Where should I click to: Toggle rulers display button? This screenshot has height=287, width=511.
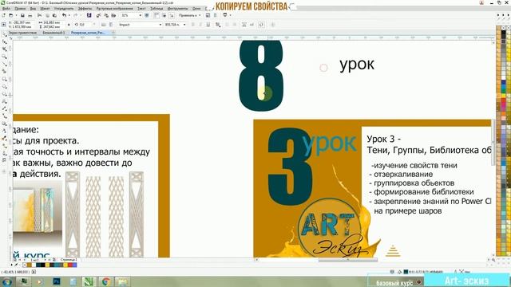click(x=156, y=15)
